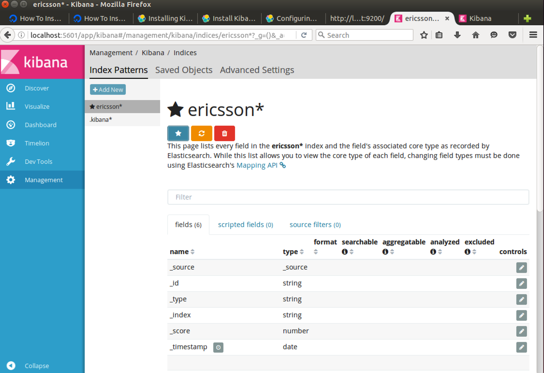
Task: Click the 'number' type of _score
Action: [x=295, y=330]
